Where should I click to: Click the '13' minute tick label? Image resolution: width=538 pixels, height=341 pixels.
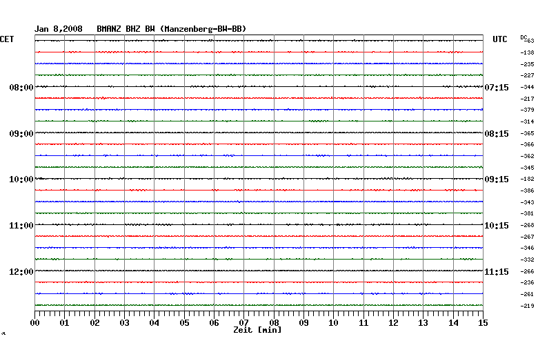pos(423,322)
